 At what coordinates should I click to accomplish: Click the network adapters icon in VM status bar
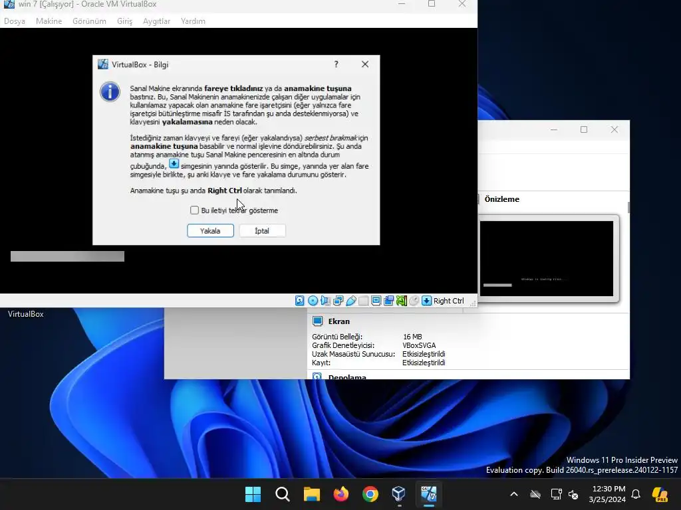pyautogui.click(x=339, y=301)
